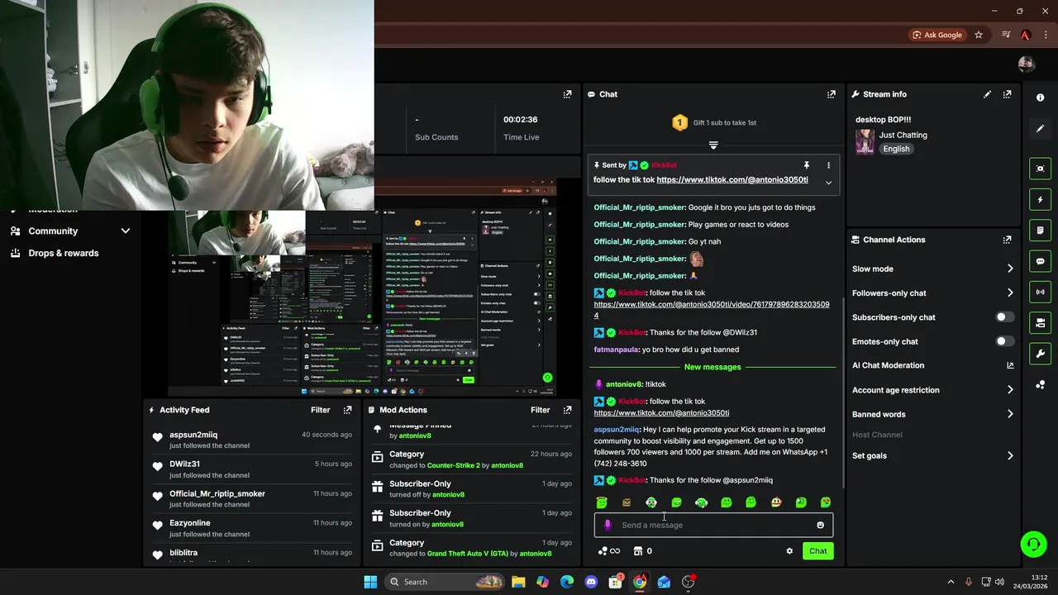Open File Explorer from the taskbar

point(518,582)
